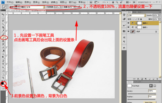Click the Hand tool in the application bar
This screenshot has width=162, height=103.
click(x=113, y=2)
